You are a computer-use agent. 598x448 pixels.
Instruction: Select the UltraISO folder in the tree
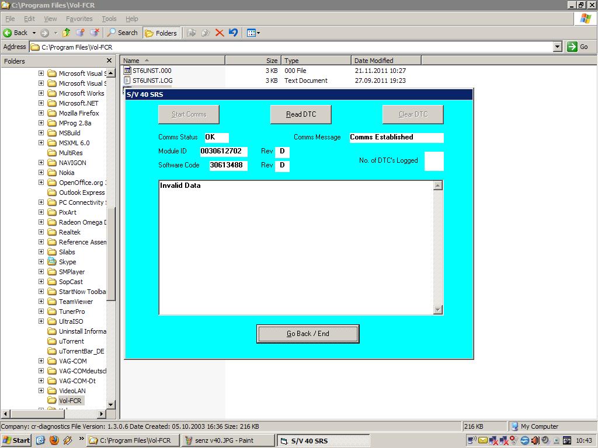click(x=71, y=321)
